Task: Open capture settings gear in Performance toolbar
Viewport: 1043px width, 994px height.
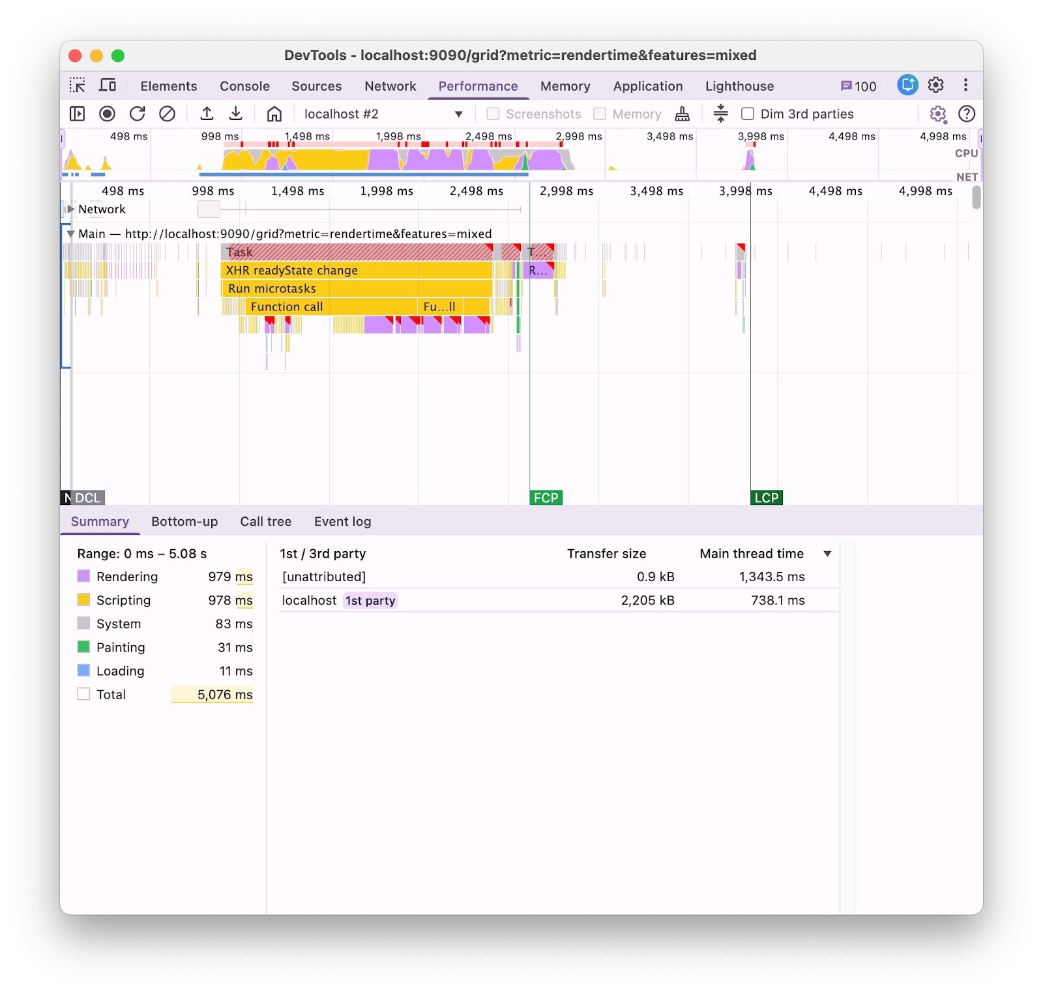Action: pos(937,114)
